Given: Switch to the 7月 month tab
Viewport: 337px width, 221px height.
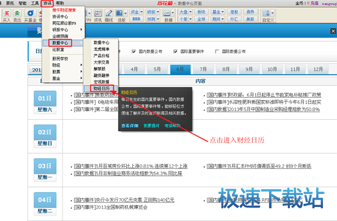Looking at the screenshot, I should coord(203,69).
